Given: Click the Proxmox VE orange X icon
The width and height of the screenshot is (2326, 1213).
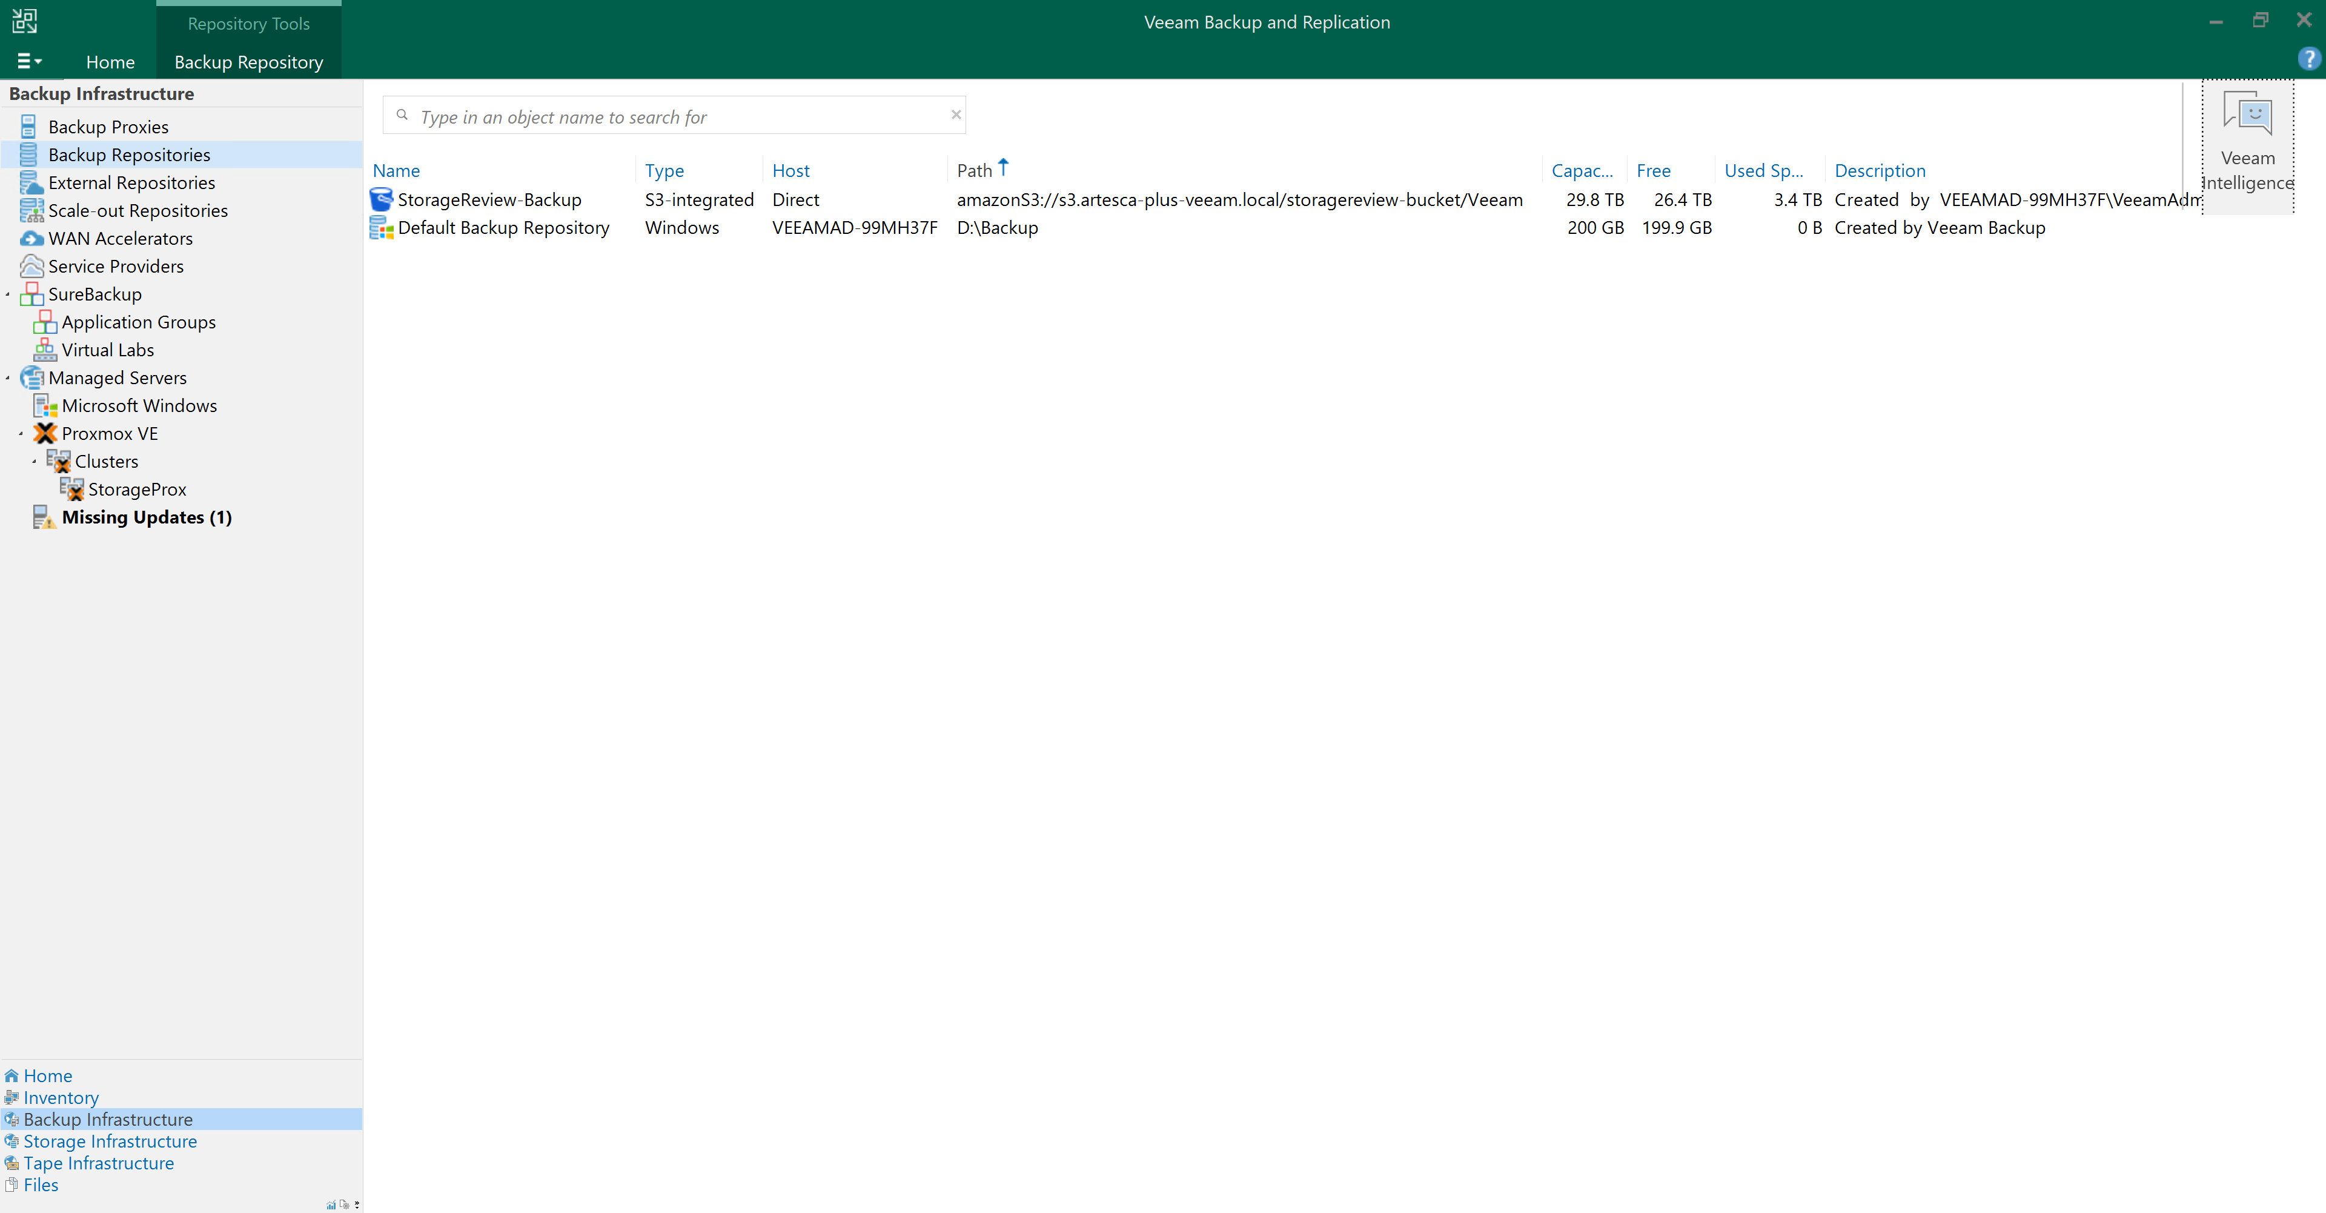Looking at the screenshot, I should (x=45, y=434).
